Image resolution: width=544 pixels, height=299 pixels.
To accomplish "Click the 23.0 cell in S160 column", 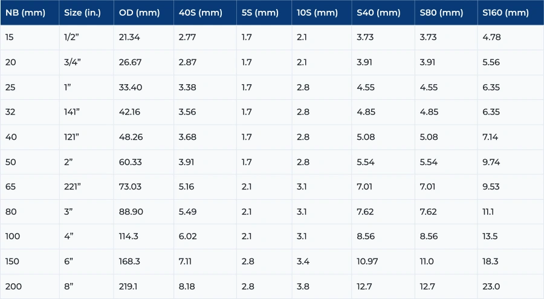I will point(491,286).
